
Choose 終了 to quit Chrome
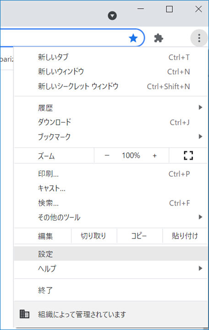[111, 290]
